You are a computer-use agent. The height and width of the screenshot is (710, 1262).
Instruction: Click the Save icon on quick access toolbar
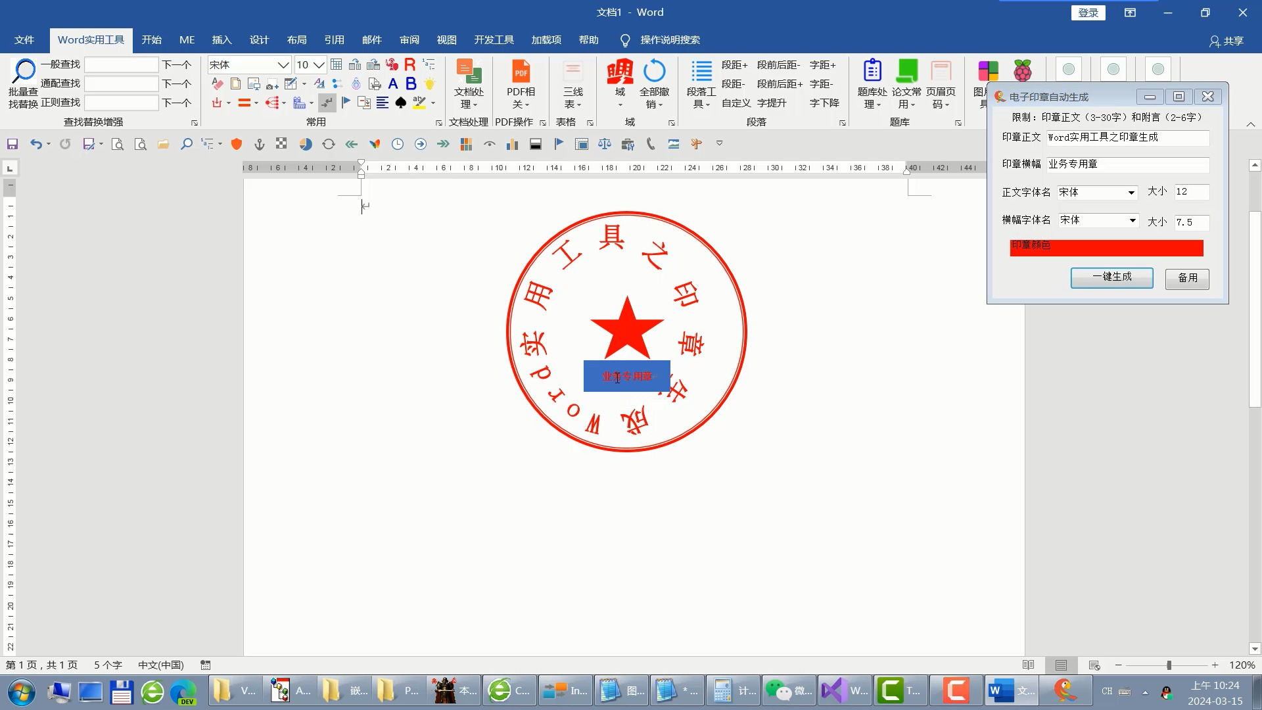tap(12, 143)
